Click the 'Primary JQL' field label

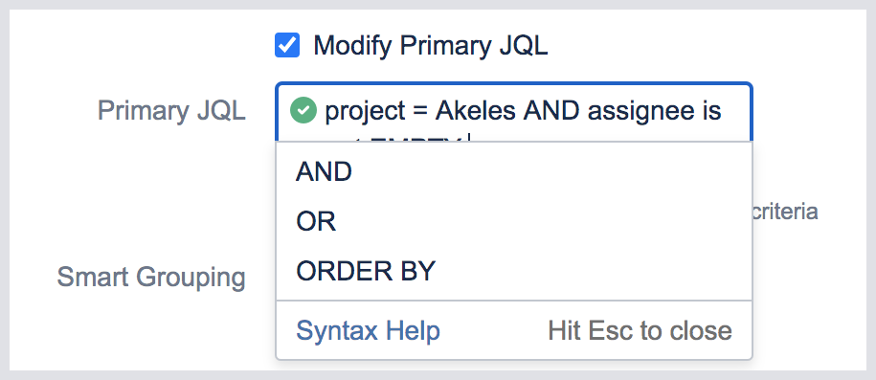[171, 111]
